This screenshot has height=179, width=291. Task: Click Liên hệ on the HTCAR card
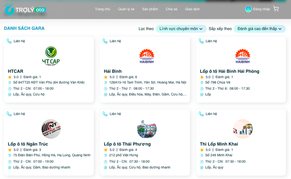tap(19, 41)
